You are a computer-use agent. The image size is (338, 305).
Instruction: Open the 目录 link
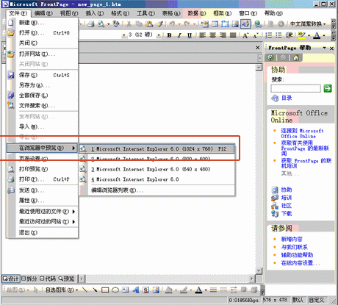[x=287, y=98]
